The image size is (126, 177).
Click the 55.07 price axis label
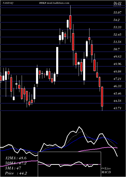(x=117, y=12)
